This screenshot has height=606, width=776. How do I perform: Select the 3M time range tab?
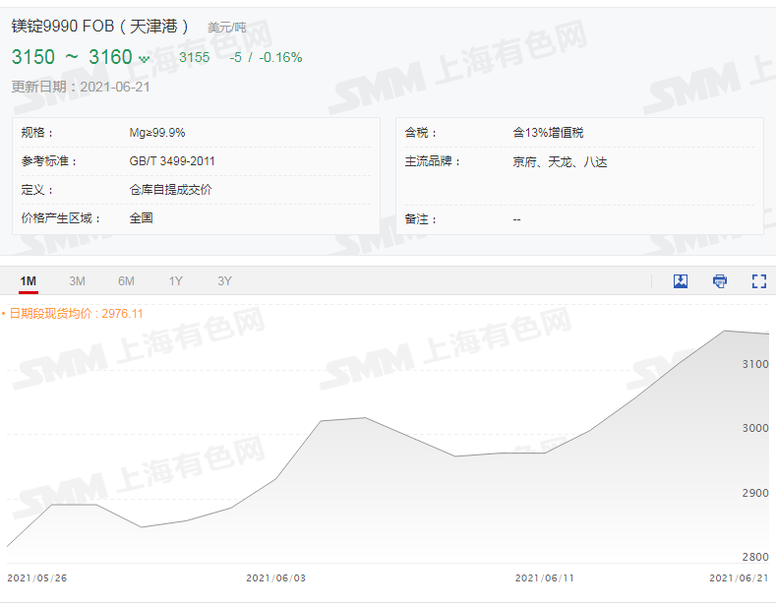77,281
